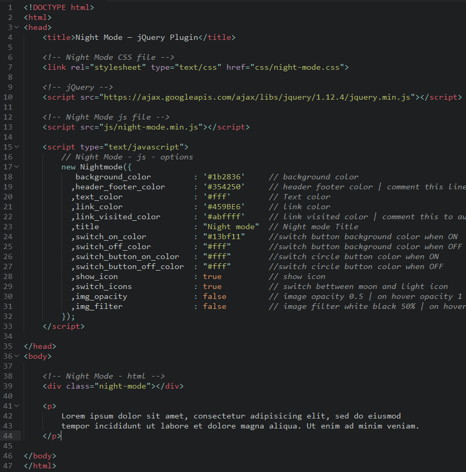Click line number 44 in the gutter
This screenshot has height=472, width=466.
[x=8, y=436]
